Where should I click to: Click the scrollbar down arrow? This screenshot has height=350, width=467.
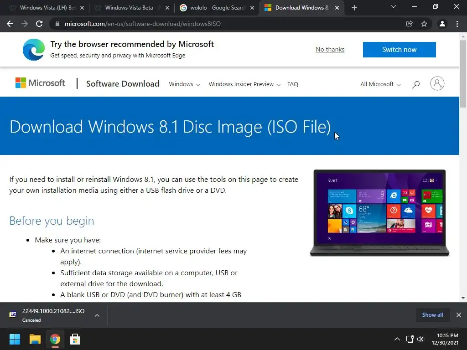463,298
